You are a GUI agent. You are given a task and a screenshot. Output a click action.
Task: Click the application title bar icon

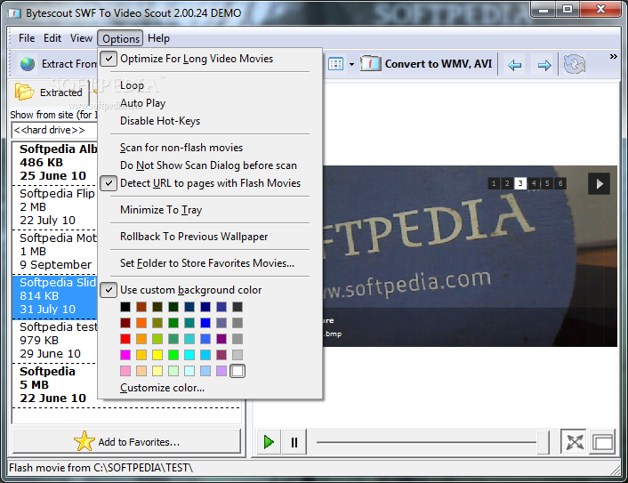coord(14,13)
